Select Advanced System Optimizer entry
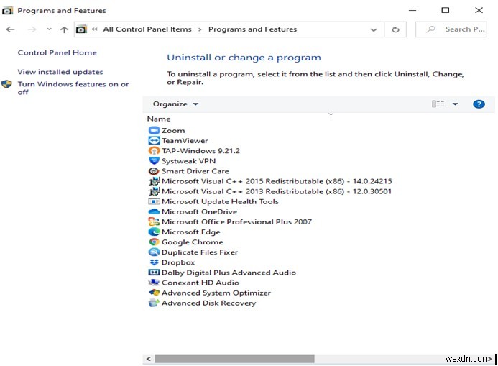This screenshot has height=366, width=498. [216, 293]
